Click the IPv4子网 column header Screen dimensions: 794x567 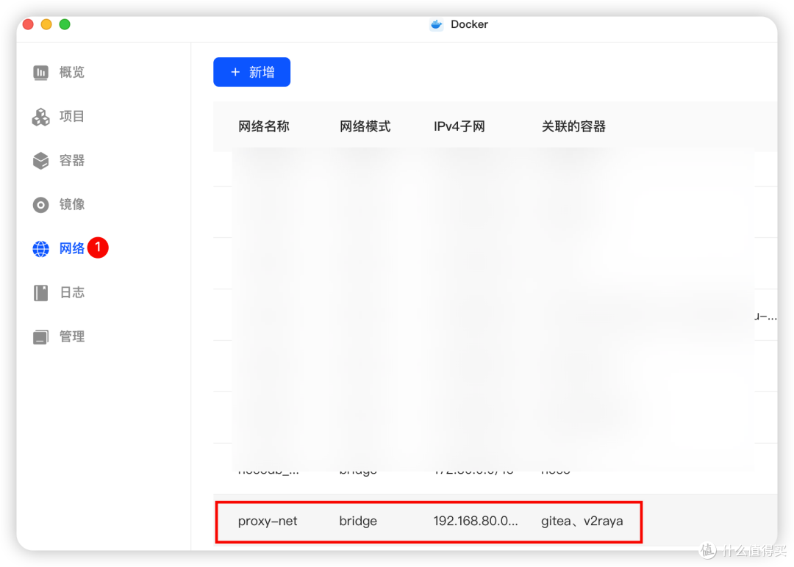pos(459,126)
